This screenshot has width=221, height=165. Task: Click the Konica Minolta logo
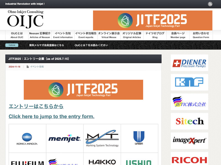pyautogui.click(x=27, y=139)
